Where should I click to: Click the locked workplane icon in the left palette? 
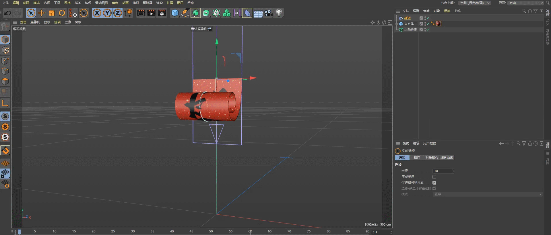coord(5,173)
